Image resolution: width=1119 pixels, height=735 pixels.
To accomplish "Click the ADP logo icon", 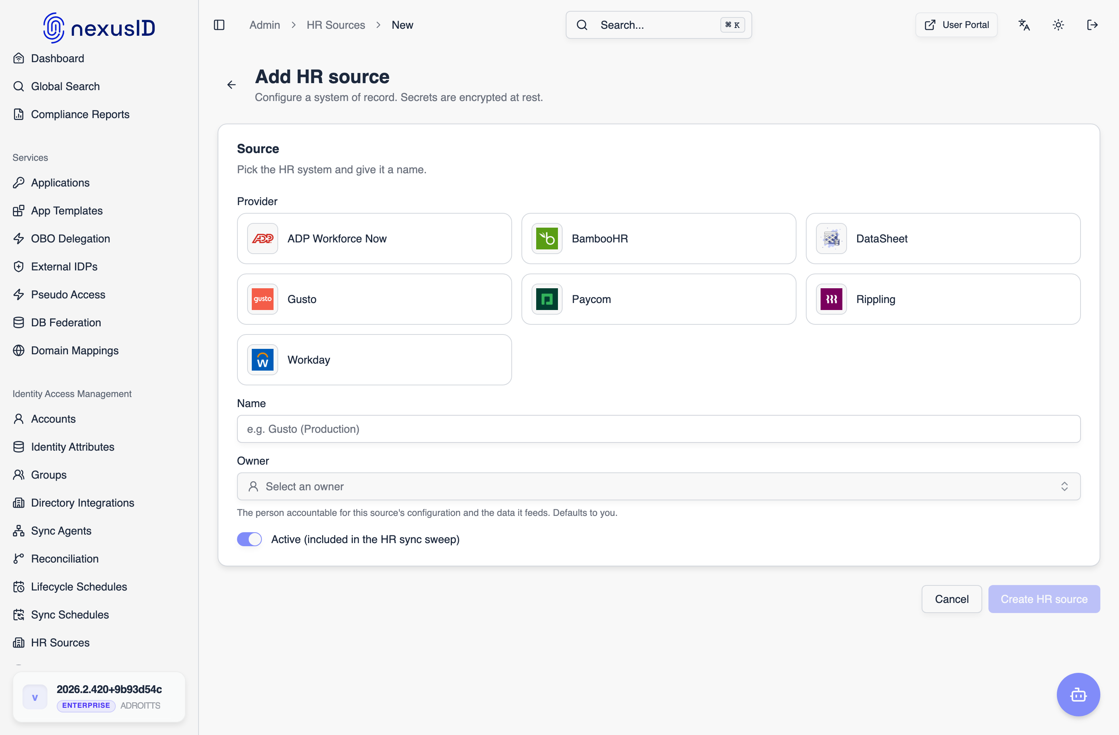I will pos(262,238).
